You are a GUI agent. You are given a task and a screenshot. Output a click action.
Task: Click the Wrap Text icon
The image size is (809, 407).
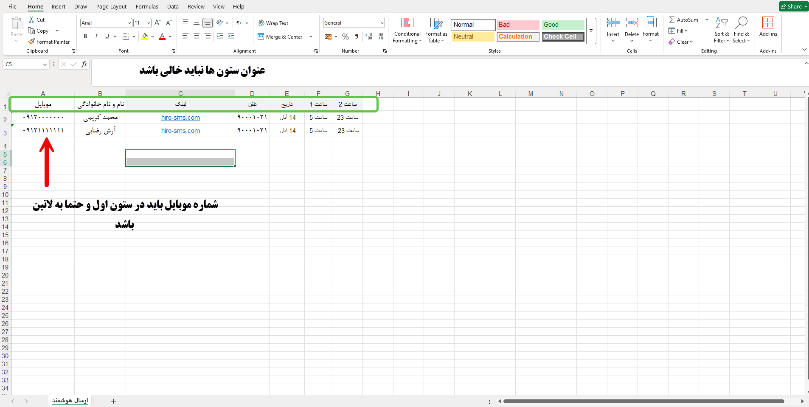(x=261, y=23)
